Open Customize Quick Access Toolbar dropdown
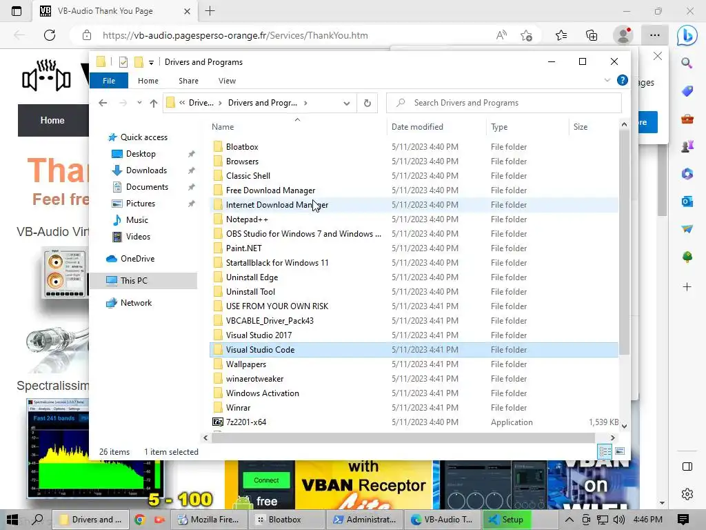Viewport: 706px width, 530px height. click(x=151, y=63)
